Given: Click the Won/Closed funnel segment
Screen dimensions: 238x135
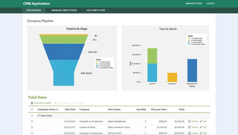Looking at the screenshot, I should click(64, 73).
